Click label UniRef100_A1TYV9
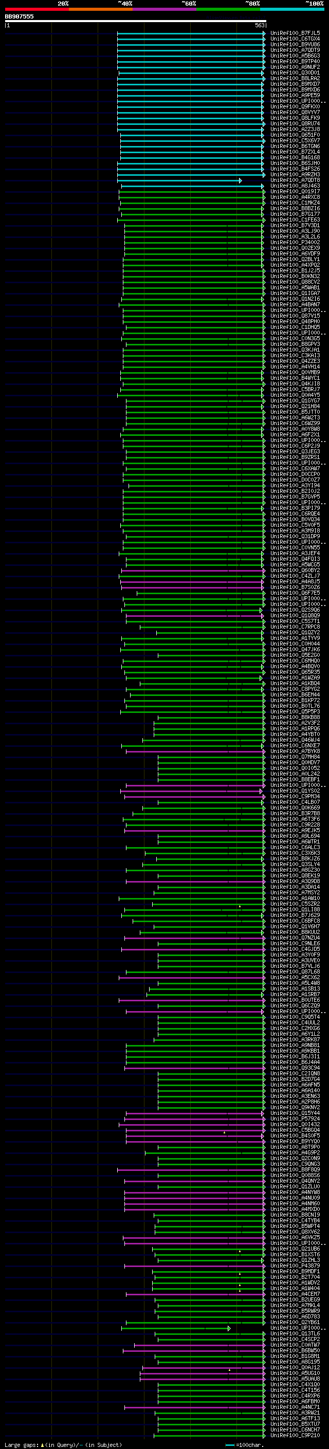This screenshot has height=1449, width=329. tap(295, 638)
